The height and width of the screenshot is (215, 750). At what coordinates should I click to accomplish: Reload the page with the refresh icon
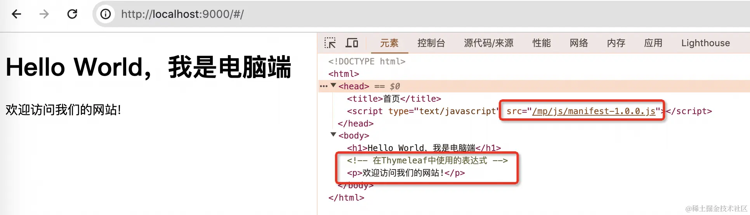(72, 14)
